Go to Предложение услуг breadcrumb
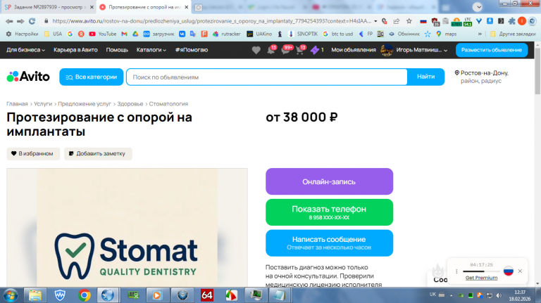The height and width of the screenshot is (303, 541). 85,103
